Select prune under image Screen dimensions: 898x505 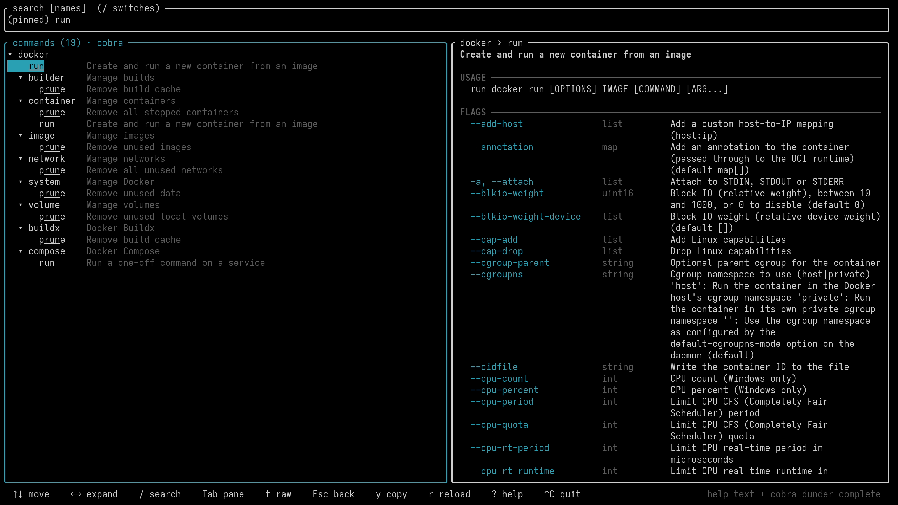pyautogui.click(x=52, y=147)
